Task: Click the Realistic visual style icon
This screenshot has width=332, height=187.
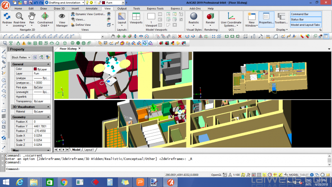Action: tap(194, 16)
